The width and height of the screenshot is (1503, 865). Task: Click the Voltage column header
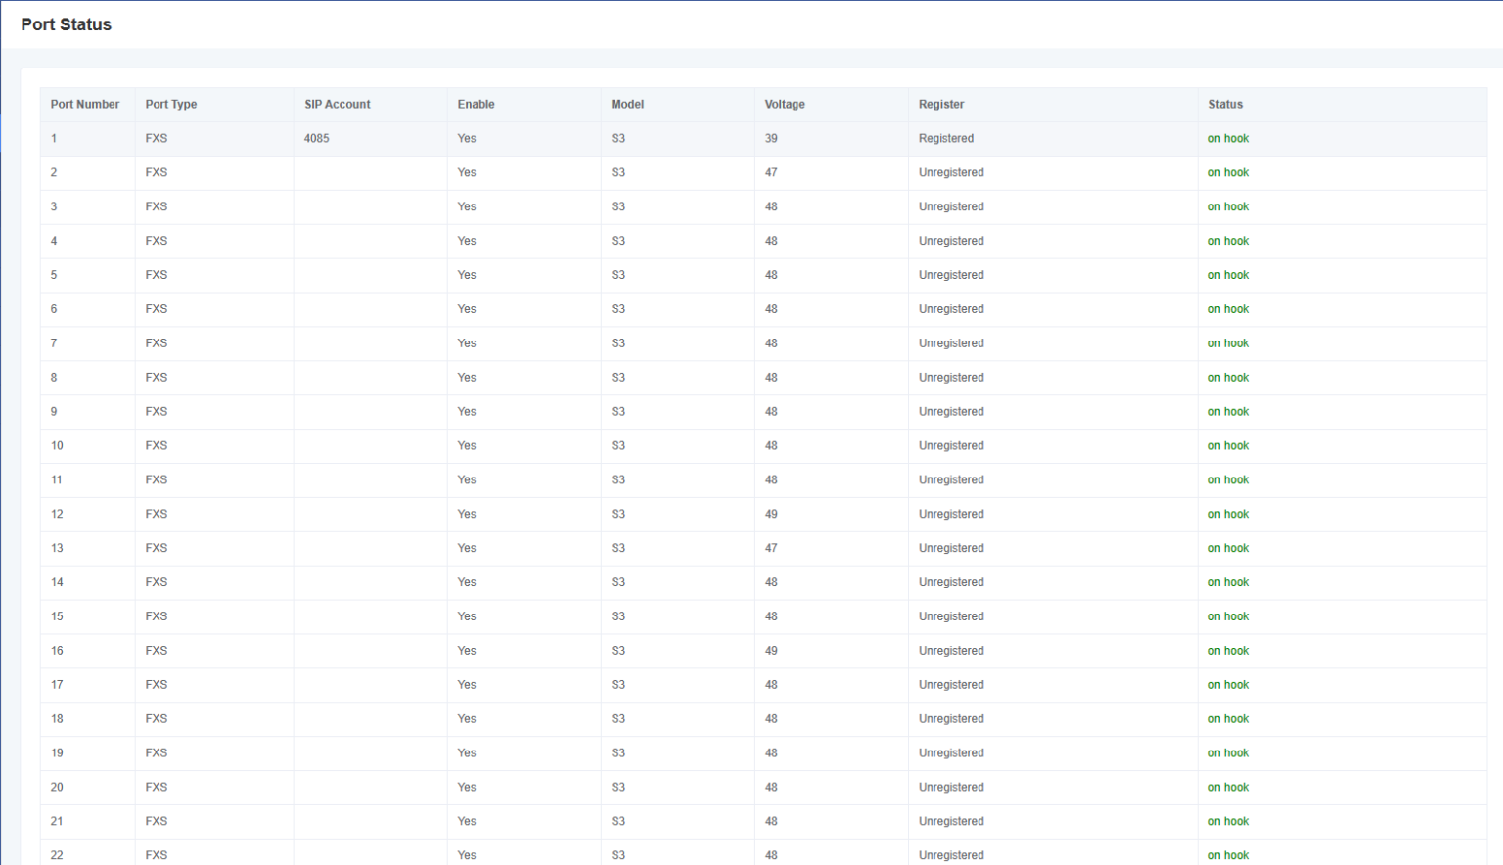[785, 105]
